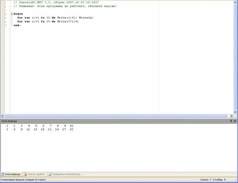The height and width of the screenshot is (183, 238).
Task: Close the Окно вывода panel
Action: click(235, 121)
